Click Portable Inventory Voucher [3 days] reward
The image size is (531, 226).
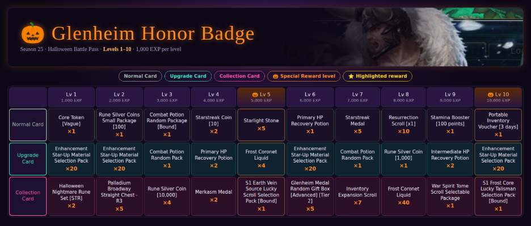coord(498,125)
